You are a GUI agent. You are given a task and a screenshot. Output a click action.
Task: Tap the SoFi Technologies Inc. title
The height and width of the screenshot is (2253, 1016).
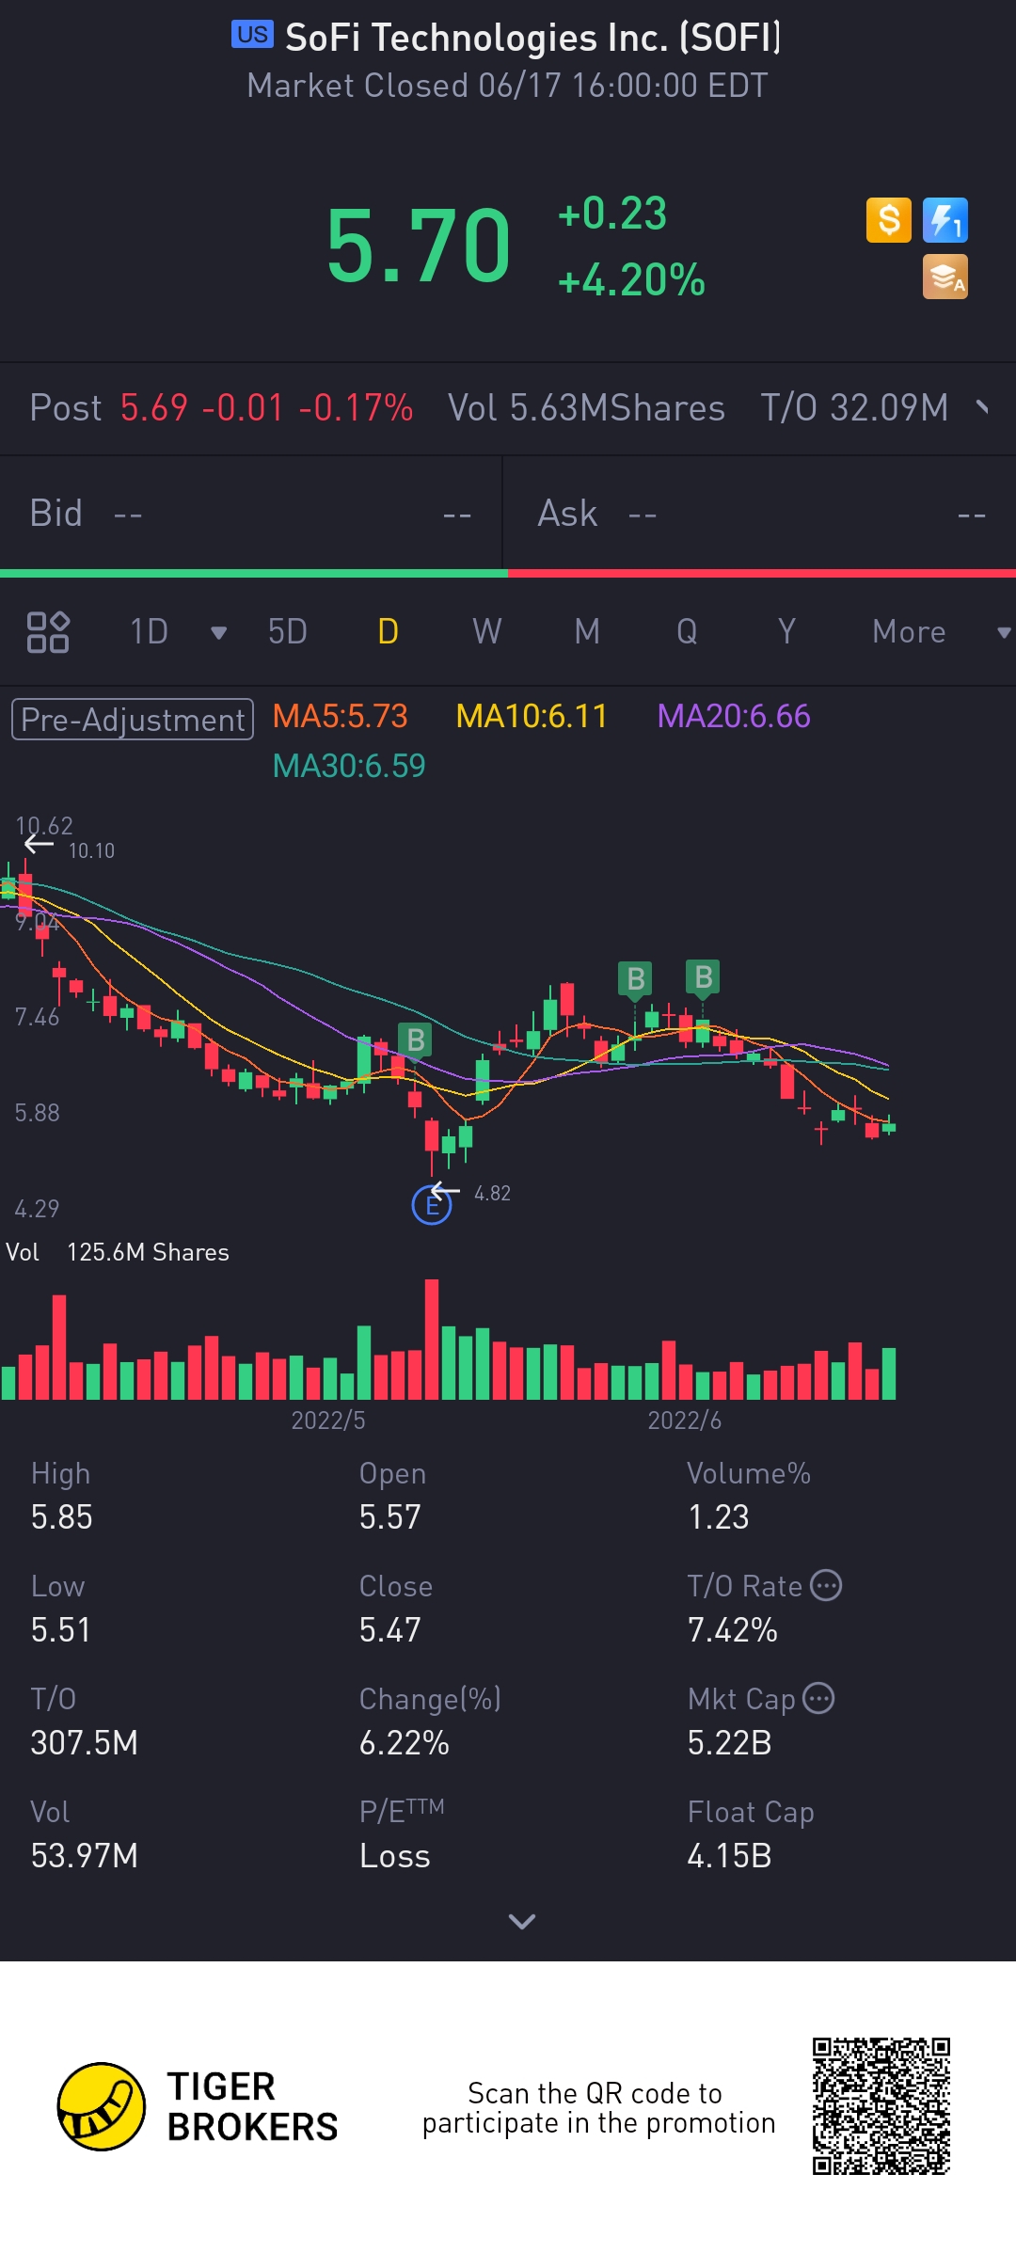click(x=532, y=38)
